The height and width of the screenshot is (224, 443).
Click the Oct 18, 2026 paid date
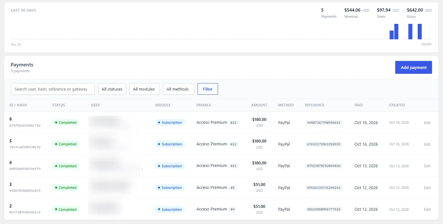click(366, 122)
